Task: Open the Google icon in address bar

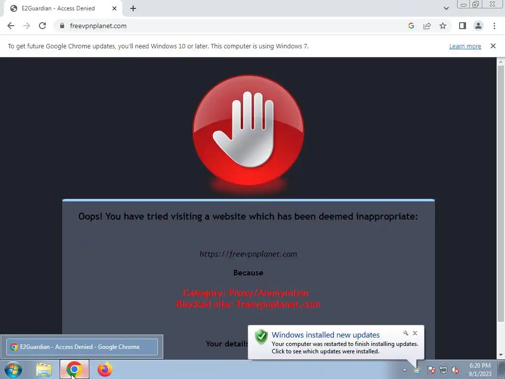Action: 411,26
